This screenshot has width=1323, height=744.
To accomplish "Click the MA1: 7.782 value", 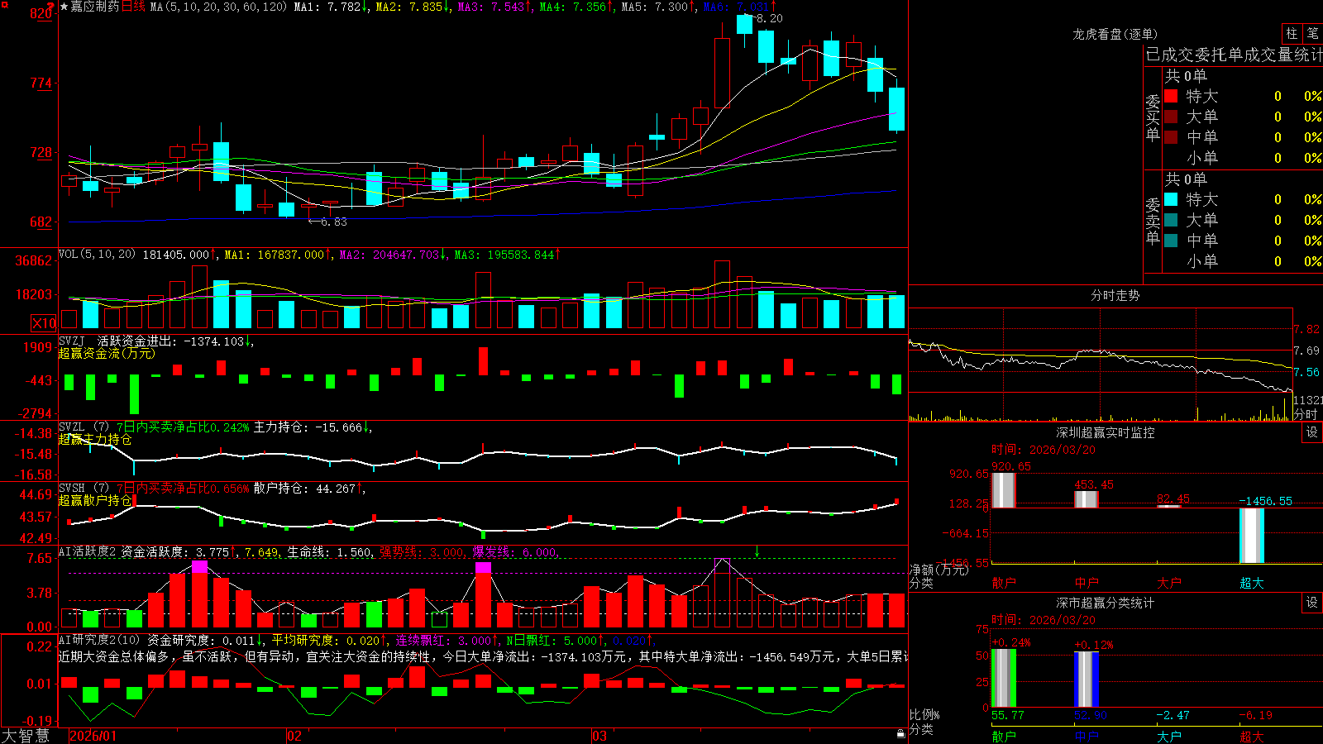I will 327,7.
